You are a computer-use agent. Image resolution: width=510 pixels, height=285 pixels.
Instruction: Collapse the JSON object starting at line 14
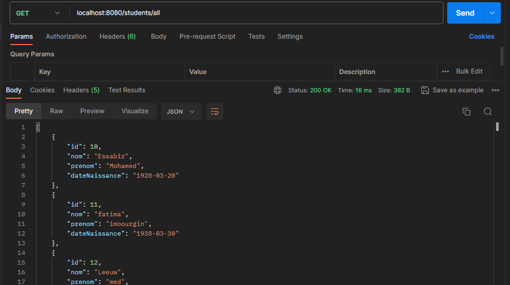tap(54, 253)
